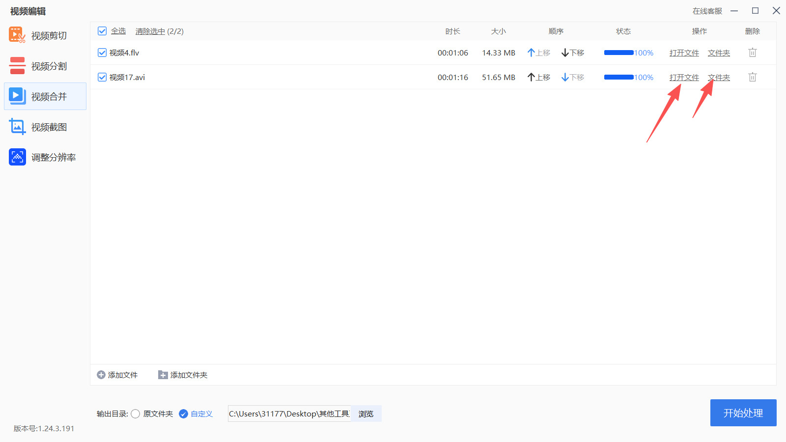This screenshot has height=442, width=786.
Task: Delete 视频4.flv using its trash icon
Action: pyautogui.click(x=752, y=53)
